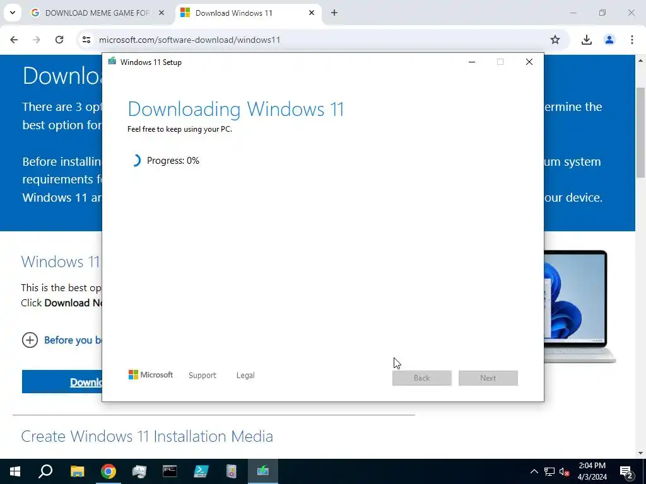Screen dimensions: 646x484
Task: Click the muted volume tray icon
Action: click(x=565, y=471)
